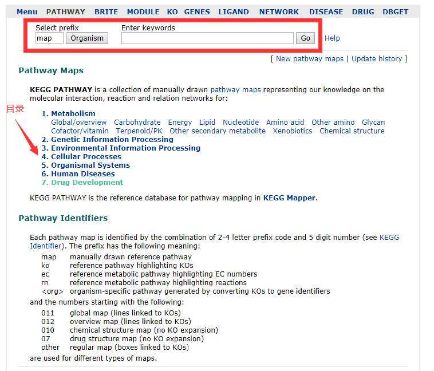Viewport: 434px width, 371px height.
Task: Open the Chemical structure link
Action: tap(352, 131)
